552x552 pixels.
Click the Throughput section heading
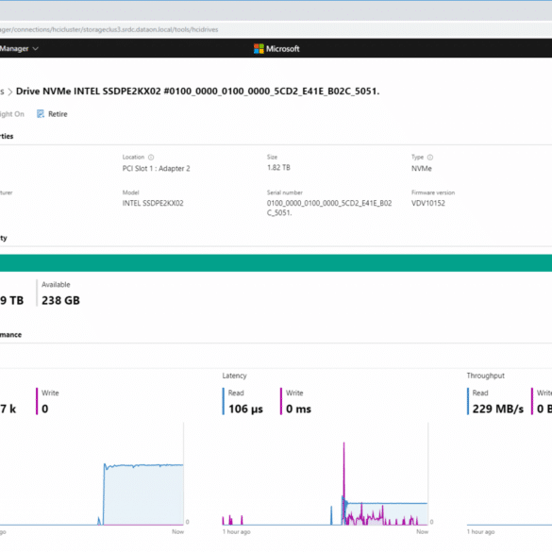pyautogui.click(x=485, y=376)
